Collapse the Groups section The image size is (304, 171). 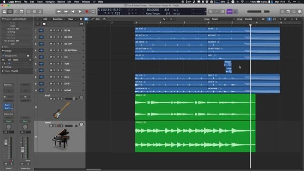coord(3,51)
